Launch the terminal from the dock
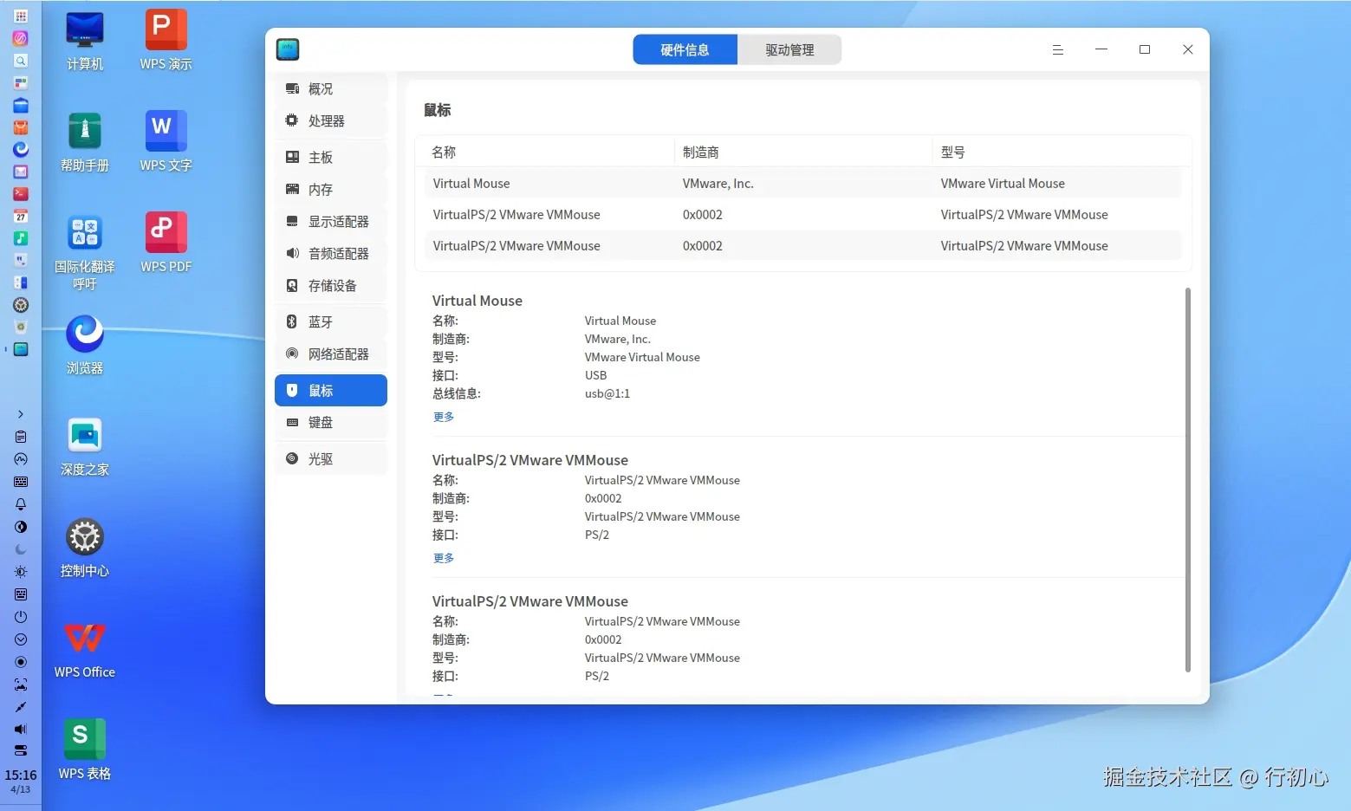The height and width of the screenshot is (811, 1351). (x=21, y=194)
